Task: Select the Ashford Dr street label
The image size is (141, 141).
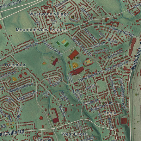Action: (x=115, y=54)
